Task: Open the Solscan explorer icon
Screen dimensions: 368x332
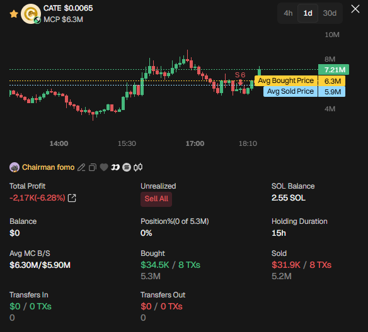Action: pos(127,167)
